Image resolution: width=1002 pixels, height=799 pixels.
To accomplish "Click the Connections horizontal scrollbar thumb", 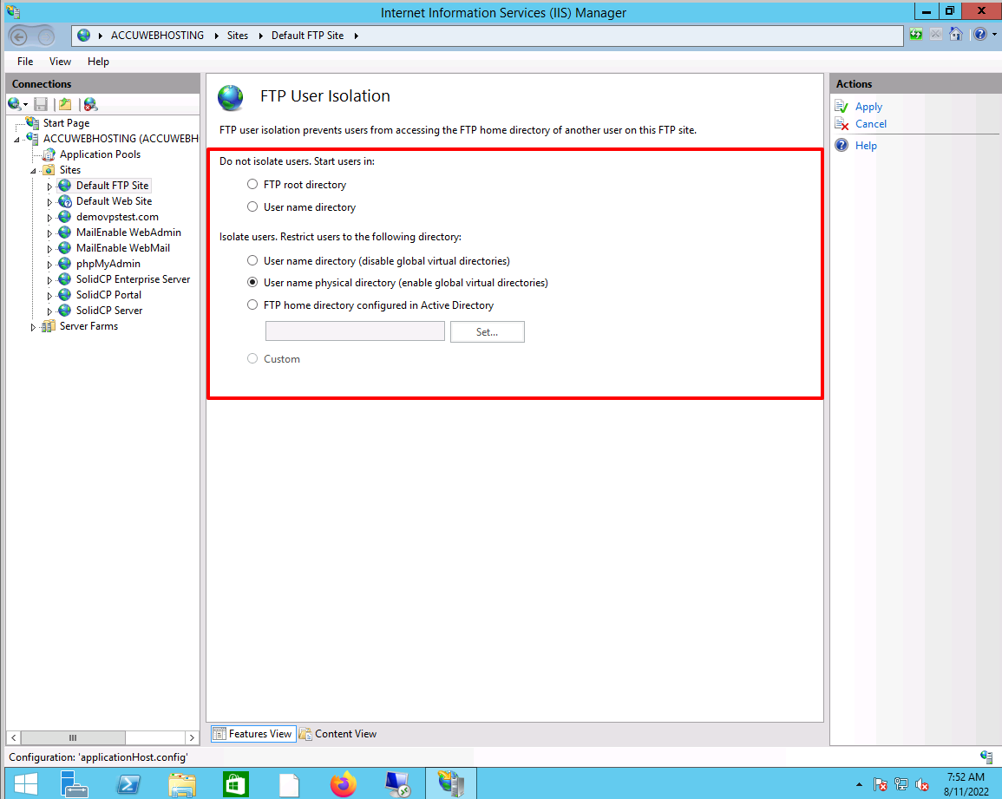I will [73, 737].
